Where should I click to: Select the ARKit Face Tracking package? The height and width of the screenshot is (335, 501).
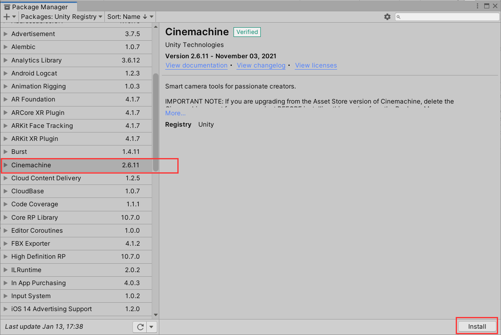click(76, 126)
